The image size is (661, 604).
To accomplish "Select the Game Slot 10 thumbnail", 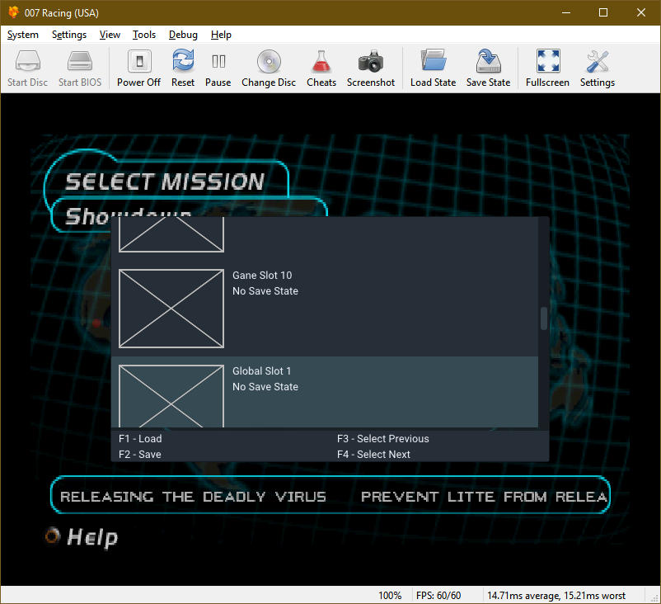I will pos(171,309).
